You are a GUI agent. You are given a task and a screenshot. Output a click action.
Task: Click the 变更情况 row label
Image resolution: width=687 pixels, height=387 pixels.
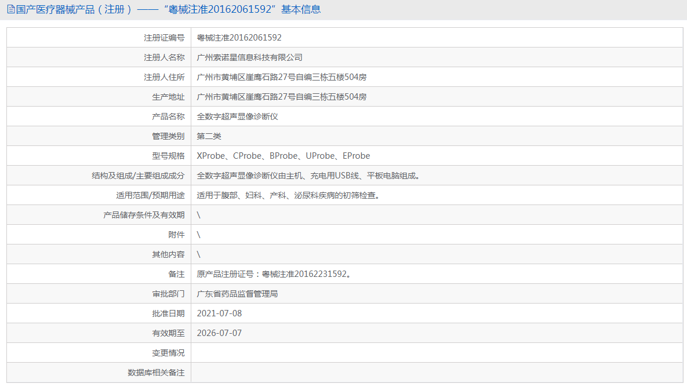pyautogui.click(x=168, y=353)
